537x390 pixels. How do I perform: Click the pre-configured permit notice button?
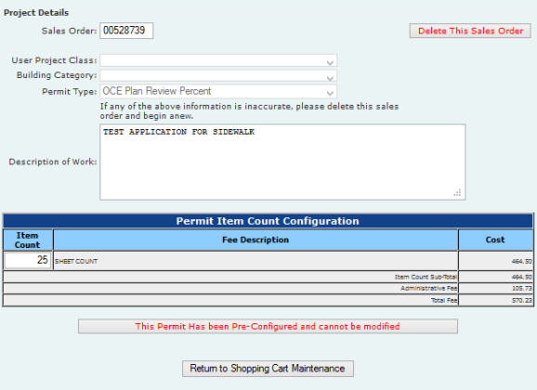(x=268, y=326)
